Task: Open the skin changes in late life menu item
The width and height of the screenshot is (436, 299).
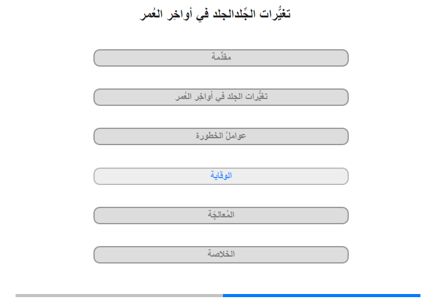Action: (221, 97)
